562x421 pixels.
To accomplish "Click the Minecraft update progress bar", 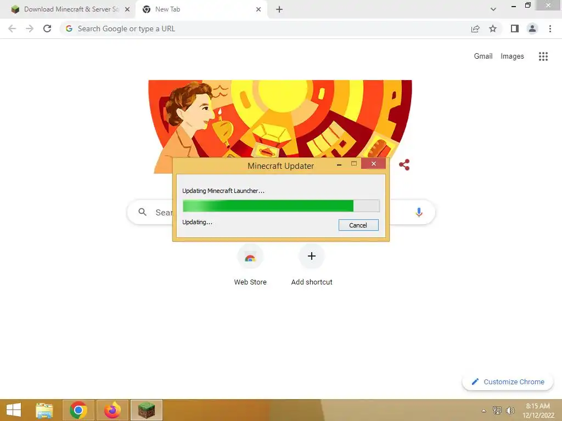I will click(281, 206).
